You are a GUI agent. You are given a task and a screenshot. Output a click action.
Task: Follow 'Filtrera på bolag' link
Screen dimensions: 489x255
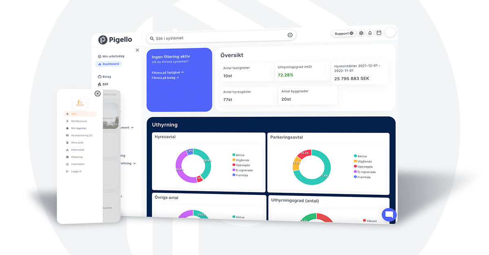pyautogui.click(x=165, y=78)
